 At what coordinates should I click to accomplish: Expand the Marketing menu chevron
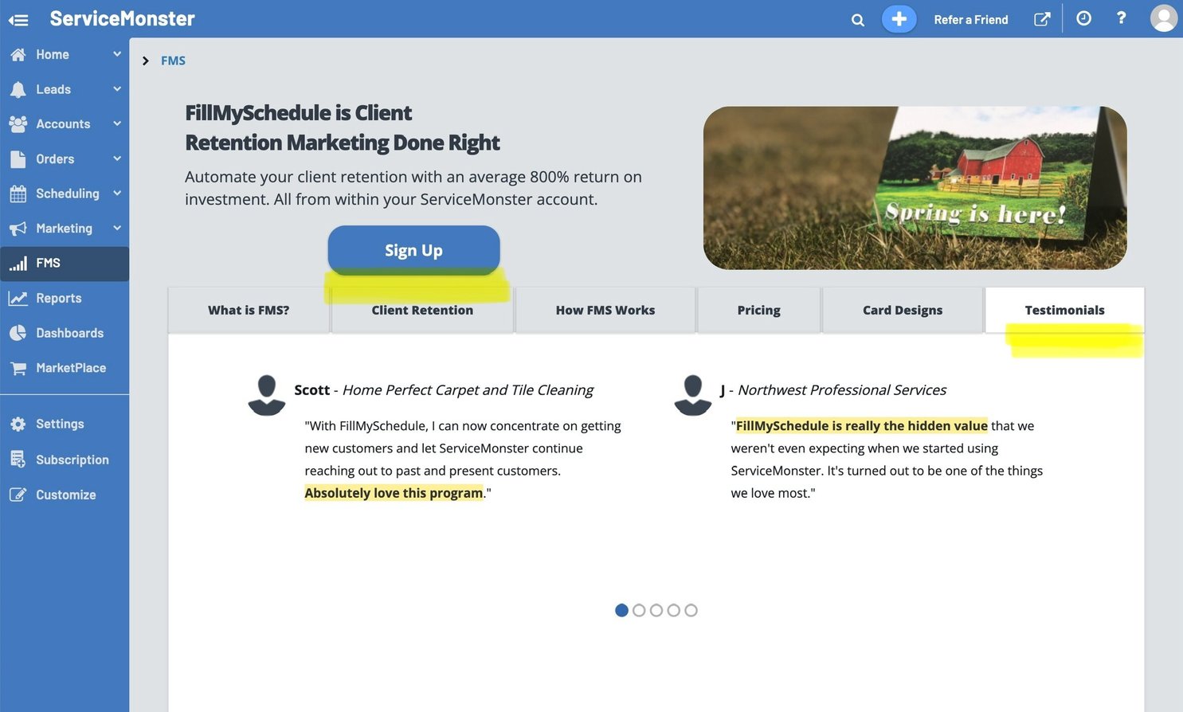click(x=117, y=229)
